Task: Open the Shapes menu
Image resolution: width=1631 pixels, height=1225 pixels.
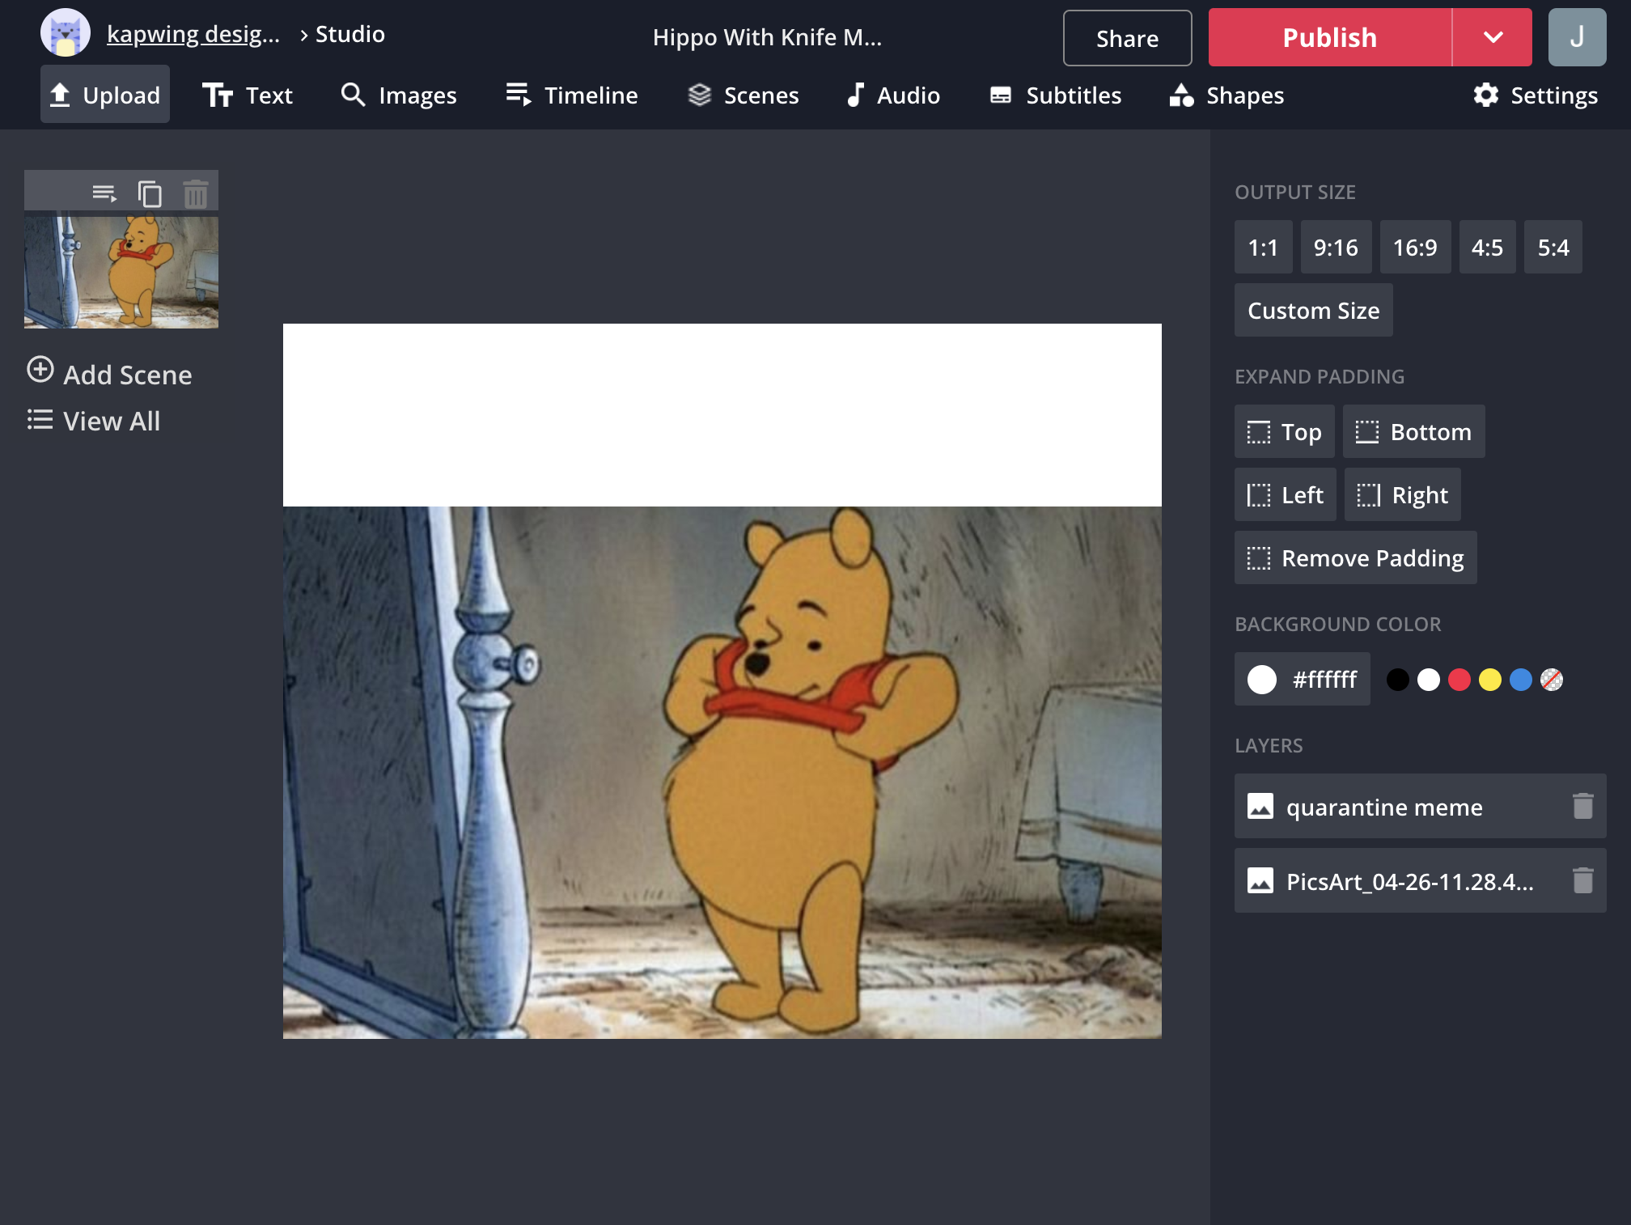Action: 1226,95
